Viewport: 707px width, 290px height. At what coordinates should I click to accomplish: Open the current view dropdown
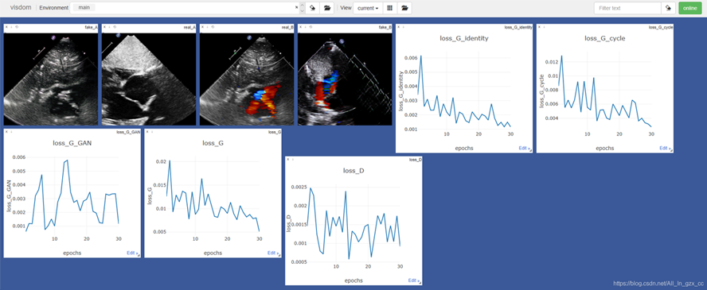click(368, 8)
